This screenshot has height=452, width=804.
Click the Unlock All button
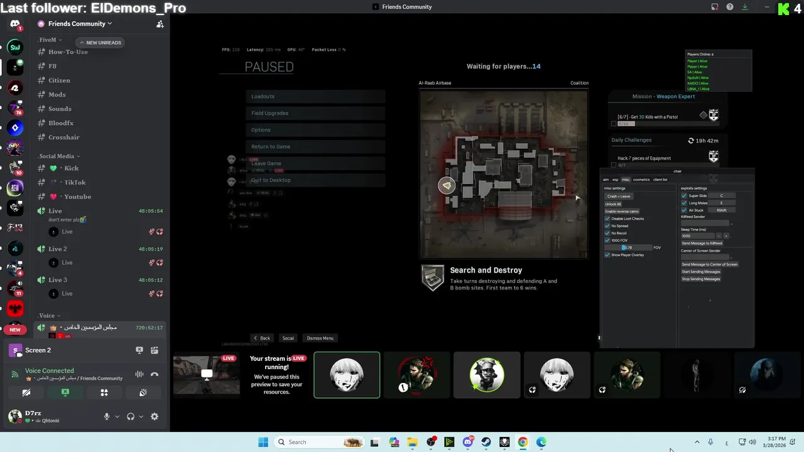tap(614, 204)
